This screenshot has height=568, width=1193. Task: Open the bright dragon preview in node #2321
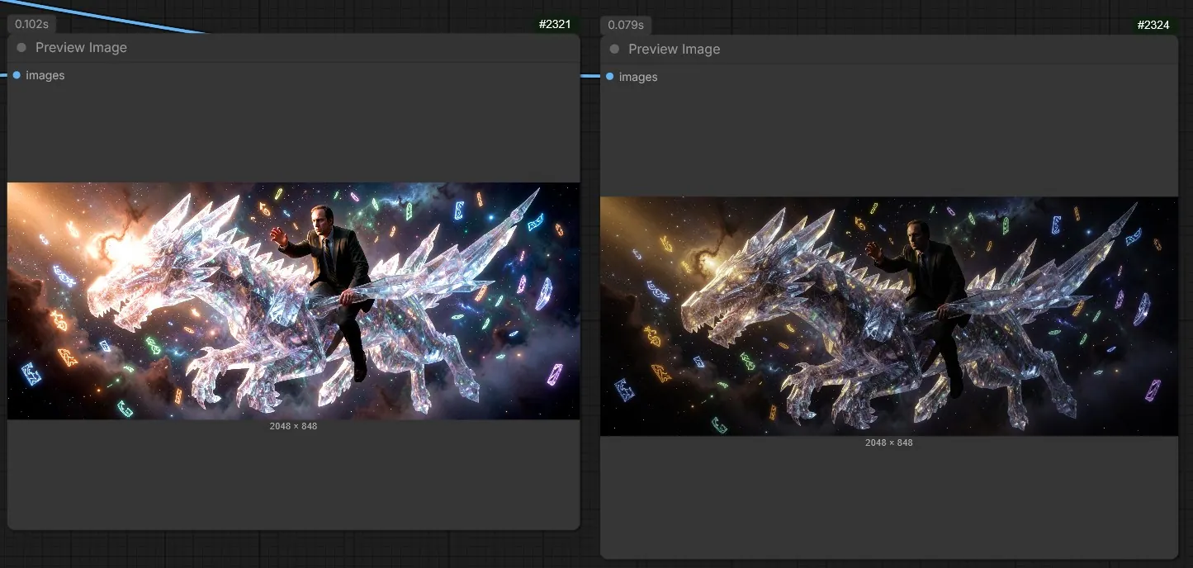293,301
